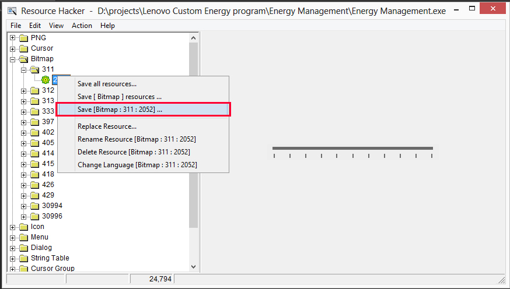Select the 30994 tree item
The width and height of the screenshot is (510, 289).
52,206
